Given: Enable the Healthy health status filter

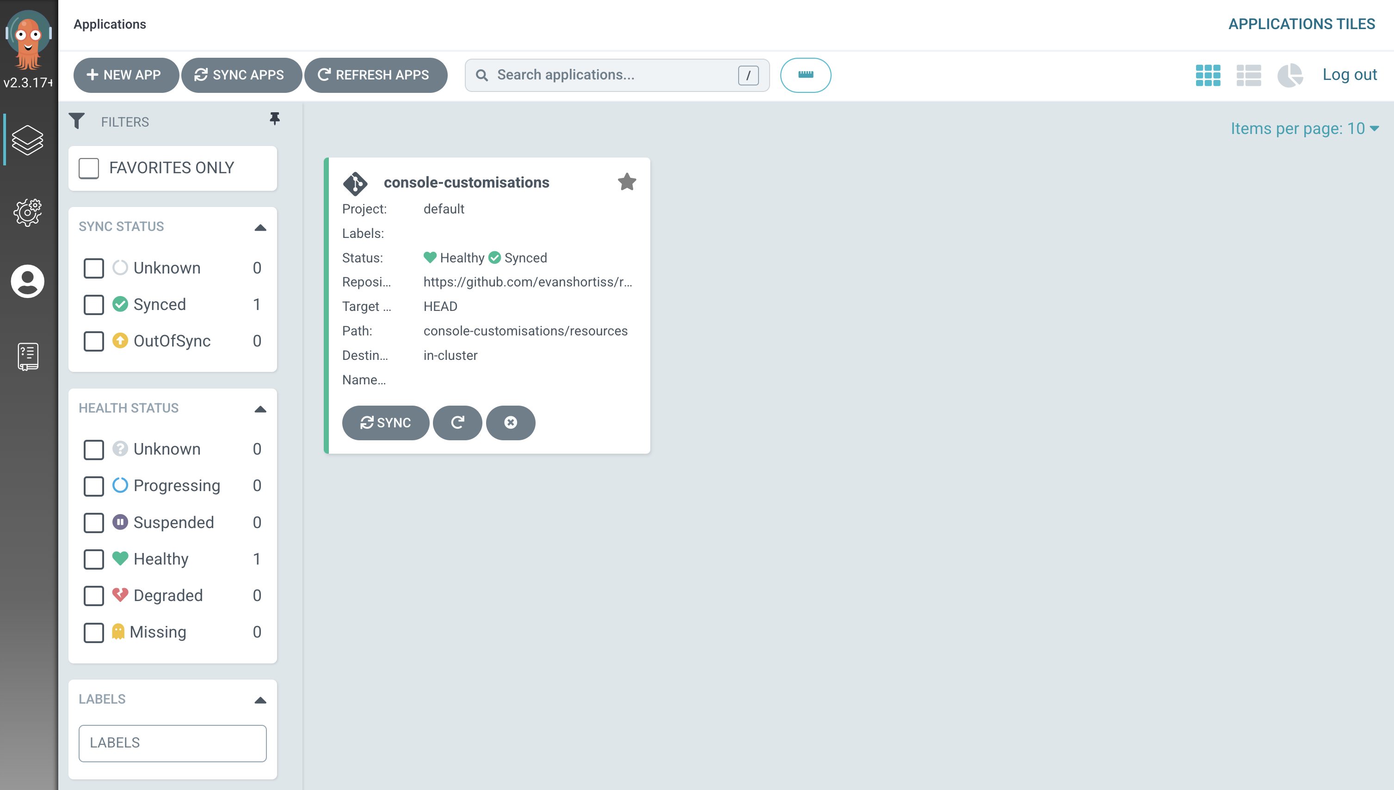Looking at the screenshot, I should click(x=94, y=559).
